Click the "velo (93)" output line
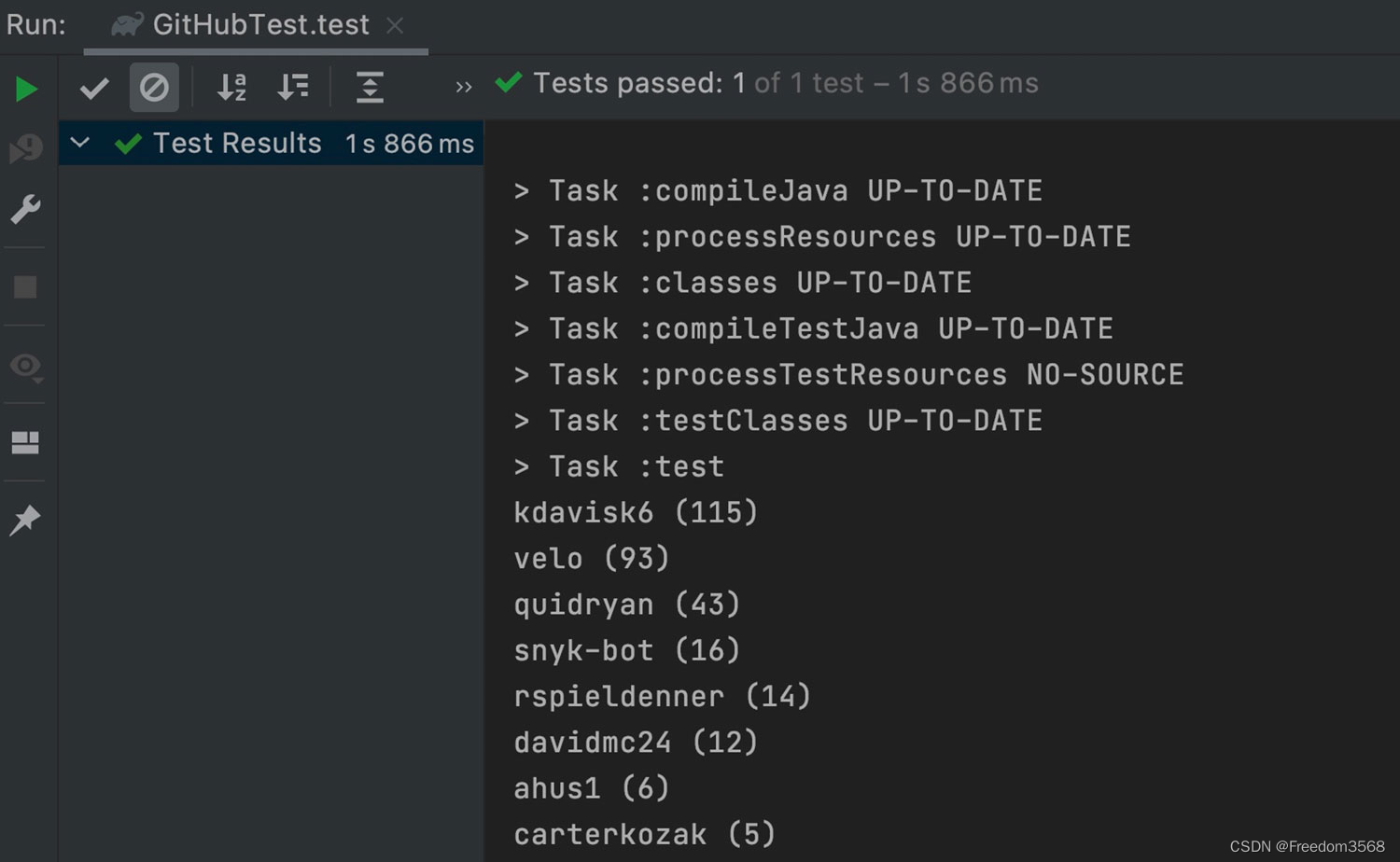This screenshot has width=1400, height=862. tap(592, 559)
